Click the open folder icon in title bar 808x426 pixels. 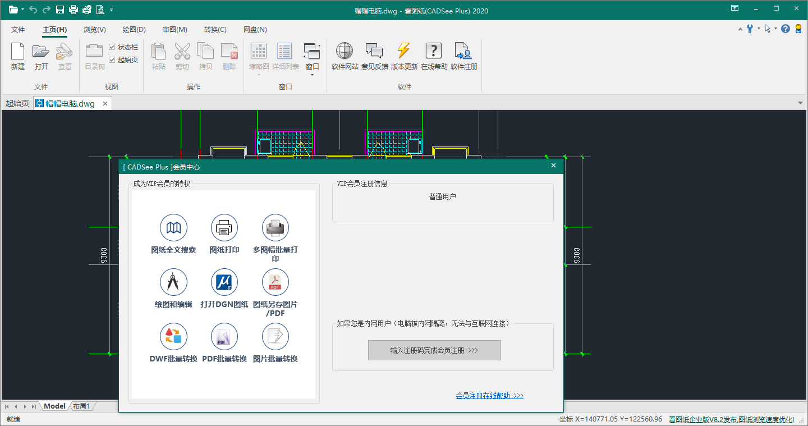(x=13, y=10)
